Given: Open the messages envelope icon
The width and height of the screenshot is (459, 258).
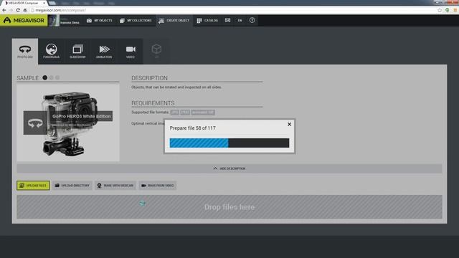Looking at the screenshot, I should point(227,20).
